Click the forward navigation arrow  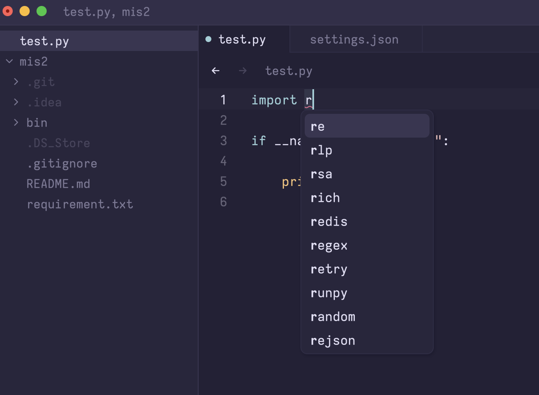click(242, 71)
